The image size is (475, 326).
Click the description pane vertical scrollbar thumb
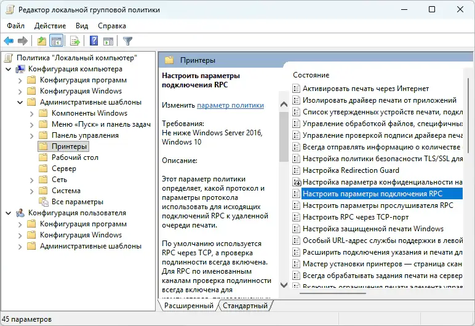point(284,137)
